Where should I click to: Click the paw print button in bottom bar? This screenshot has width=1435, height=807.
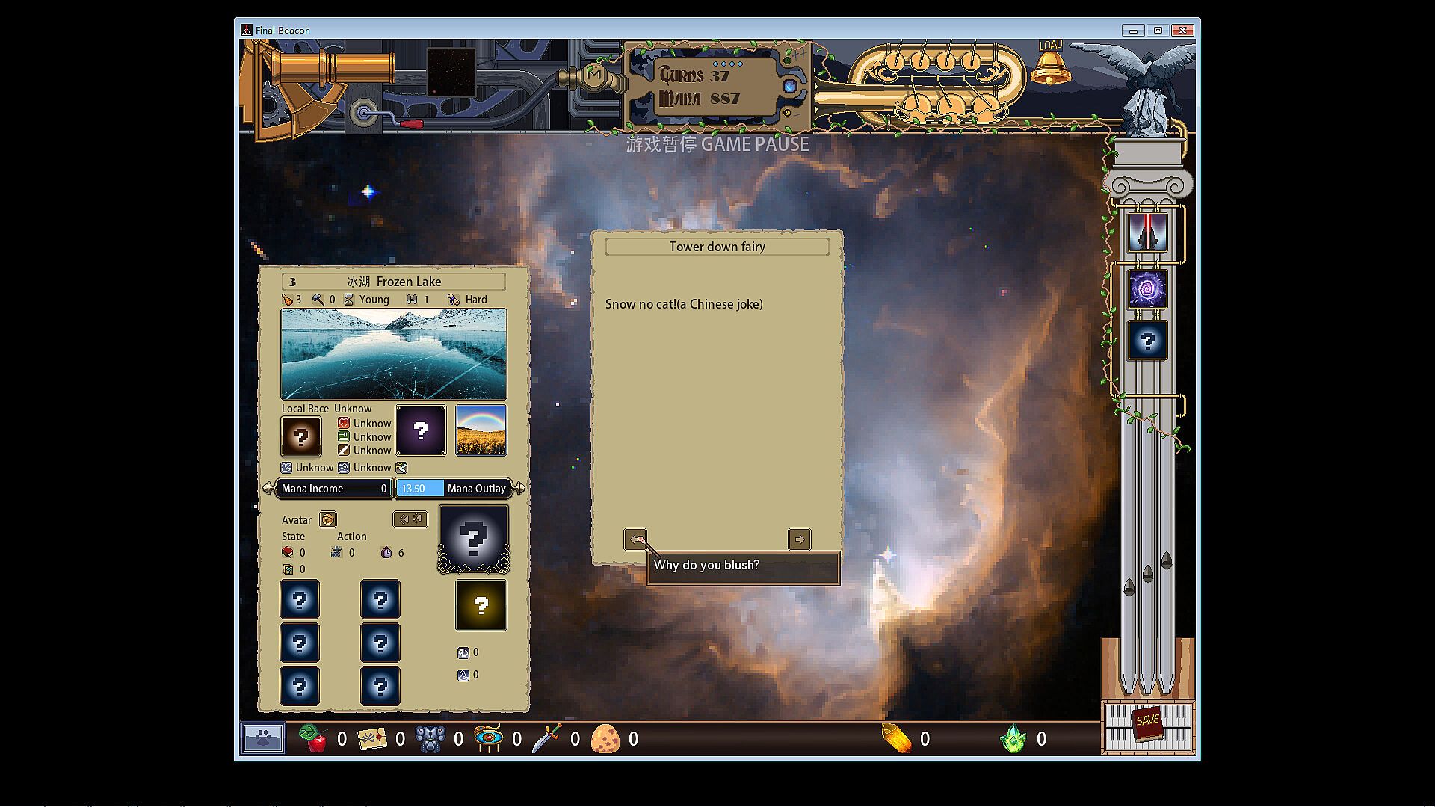point(262,738)
